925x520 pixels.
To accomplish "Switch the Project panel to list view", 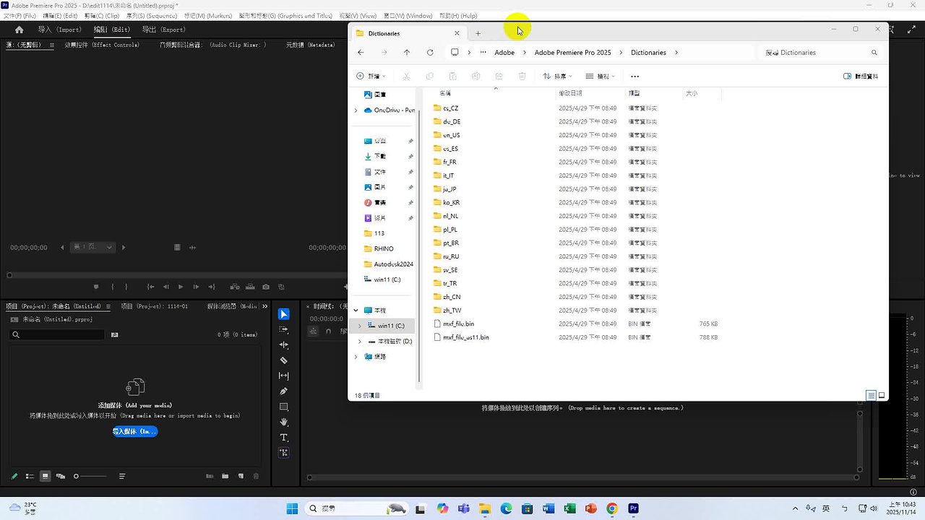I will [x=30, y=476].
